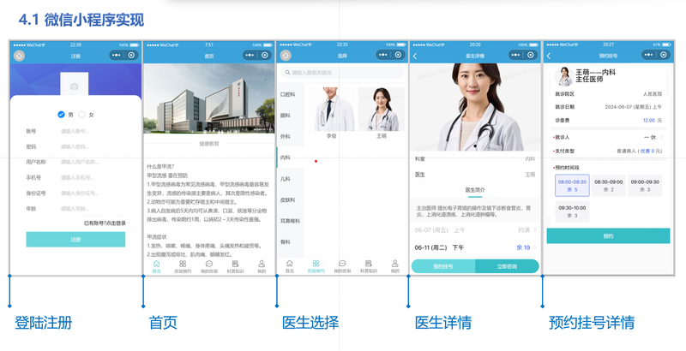Expand the 06-07 (周五) 上午 schedule row chevron

coord(534,229)
